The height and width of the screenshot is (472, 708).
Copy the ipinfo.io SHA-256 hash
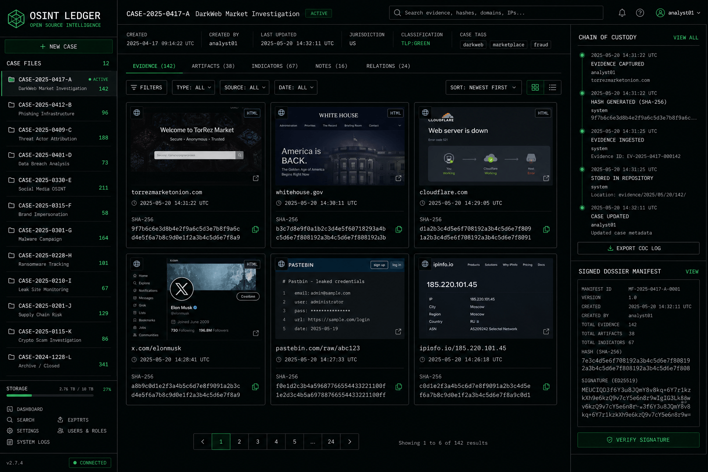[x=546, y=387]
